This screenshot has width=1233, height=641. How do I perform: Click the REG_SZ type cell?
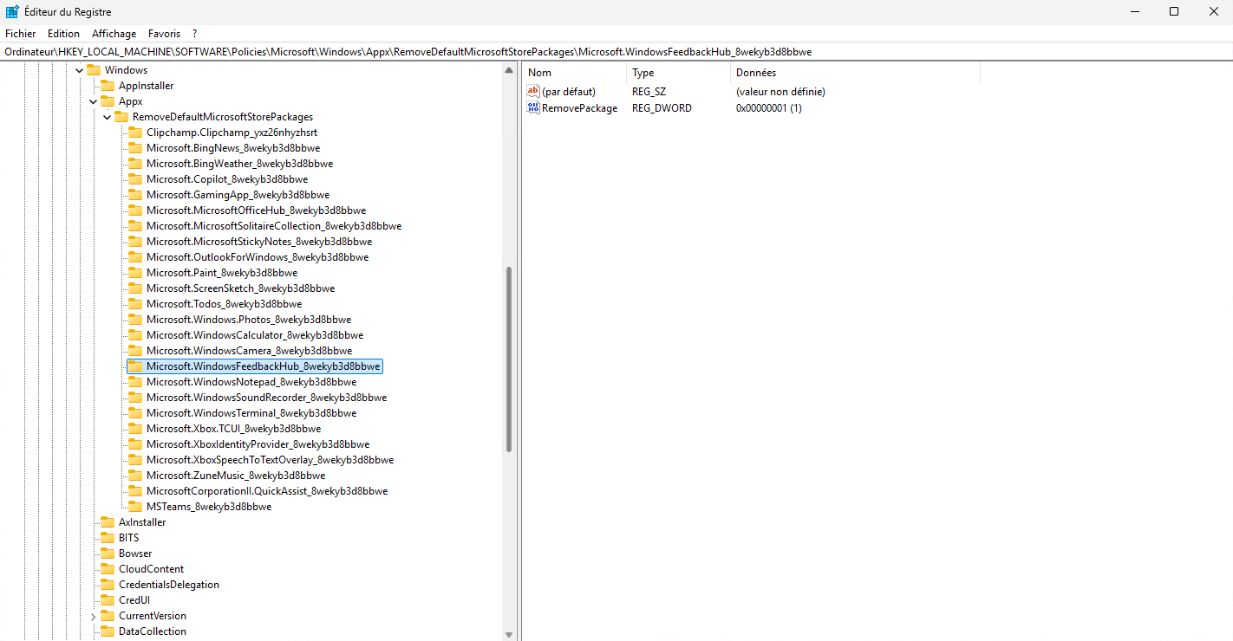click(649, 91)
